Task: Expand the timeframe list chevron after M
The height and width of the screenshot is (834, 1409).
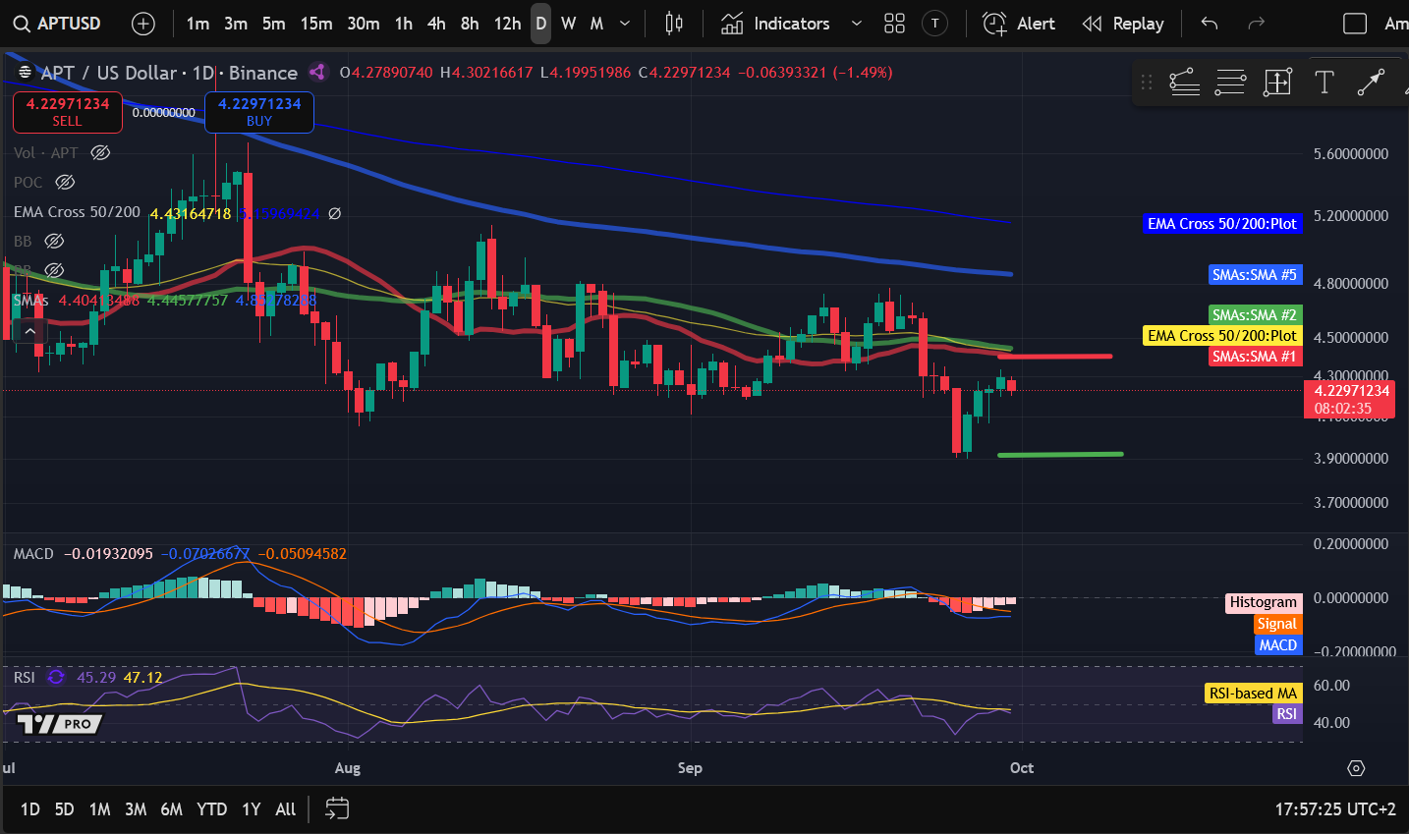Action: point(625,24)
